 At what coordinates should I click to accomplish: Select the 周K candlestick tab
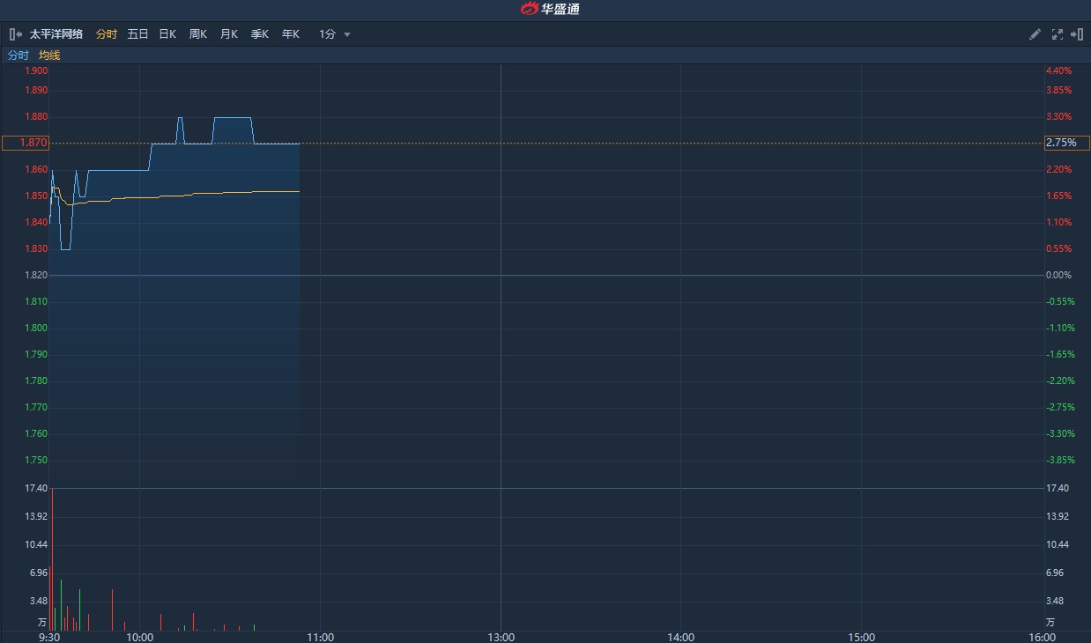198,34
